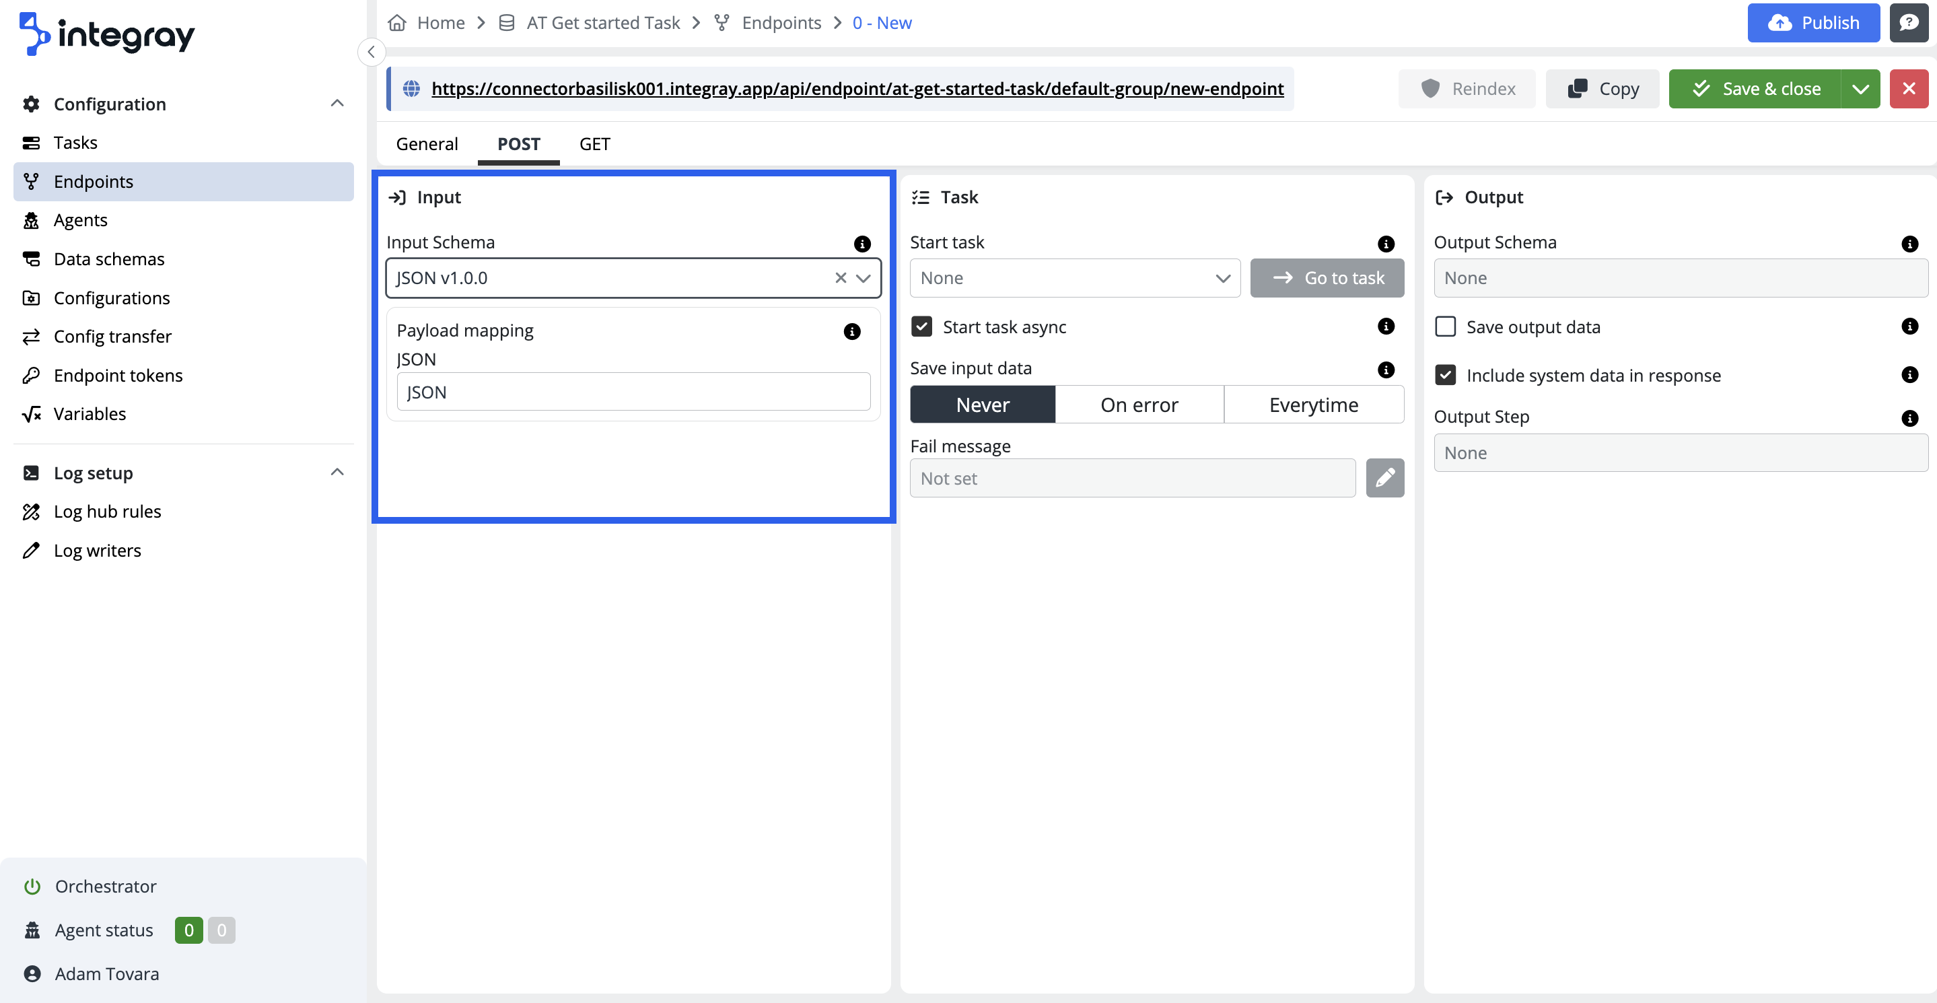
Task: Click the Output Step info icon
Action: (x=1909, y=418)
